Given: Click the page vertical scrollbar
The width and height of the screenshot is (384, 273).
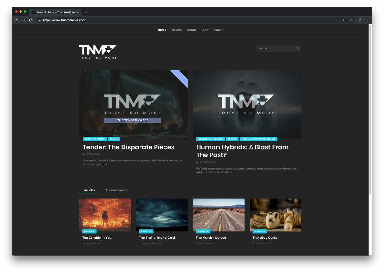Looking at the screenshot, I should [370, 109].
